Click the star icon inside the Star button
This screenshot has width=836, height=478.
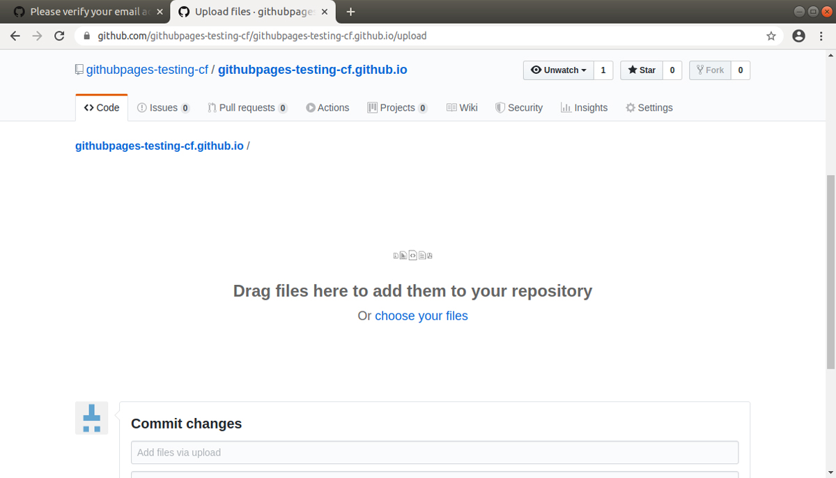[x=631, y=70]
